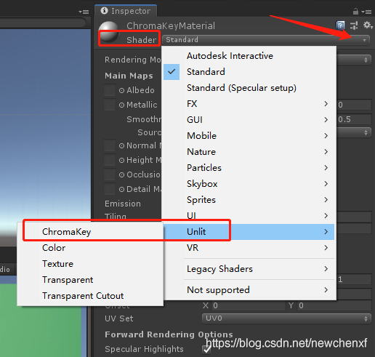This screenshot has height=357, width=375.
Task: Click the Offset X input field
Action: point(249,305)
